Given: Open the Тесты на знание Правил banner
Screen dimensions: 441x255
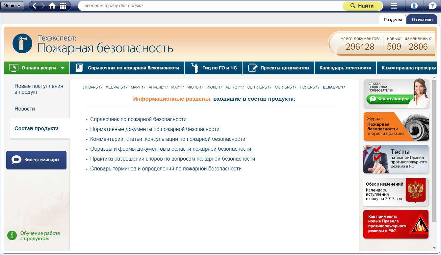Looking at the screenshot, I should click(396, 159).
